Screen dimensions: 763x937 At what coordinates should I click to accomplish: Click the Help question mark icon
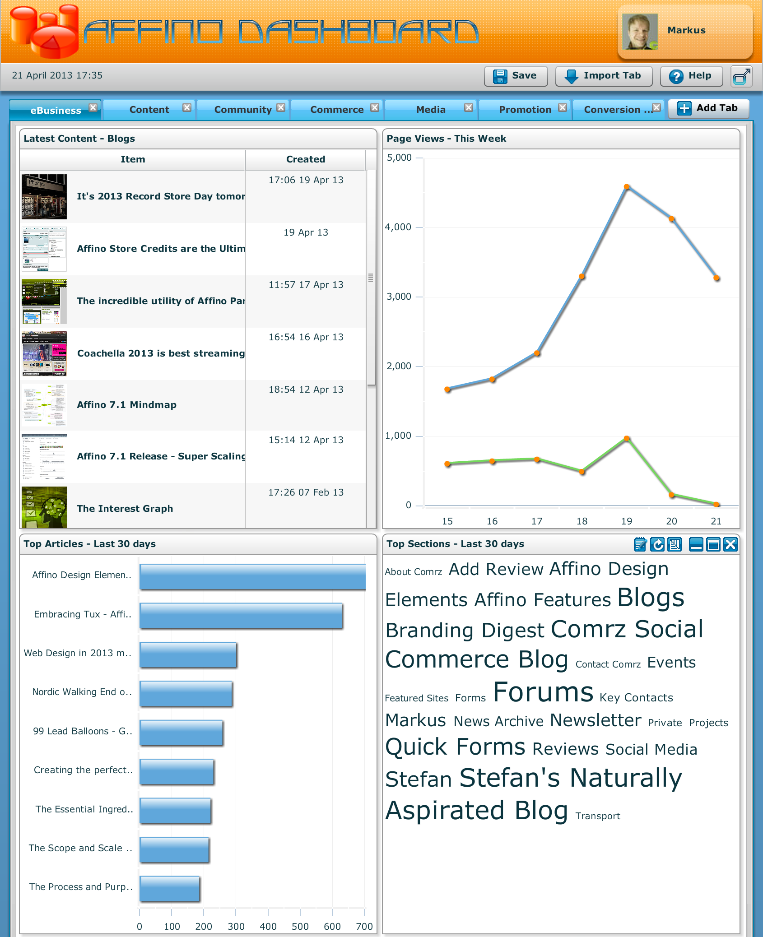tap(676, 76)
